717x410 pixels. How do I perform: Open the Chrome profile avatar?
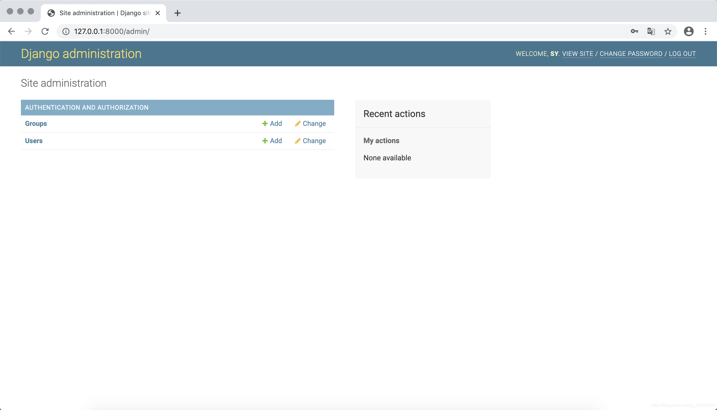(x=689, y=31)
